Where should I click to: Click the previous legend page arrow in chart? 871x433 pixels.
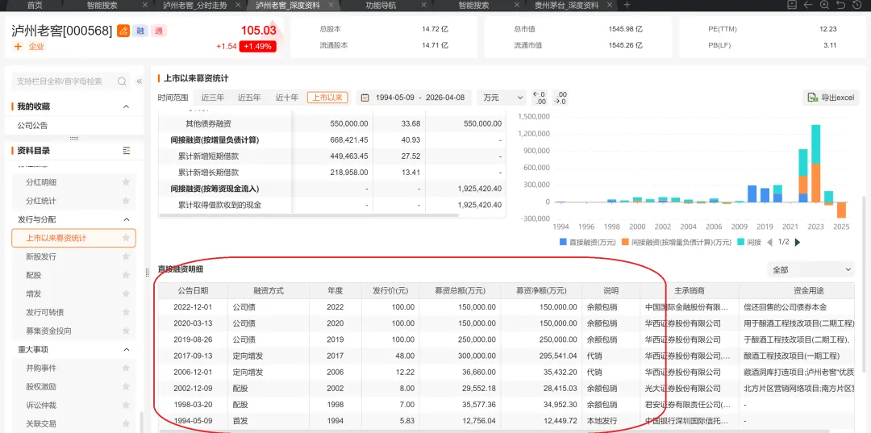(770, 242)
